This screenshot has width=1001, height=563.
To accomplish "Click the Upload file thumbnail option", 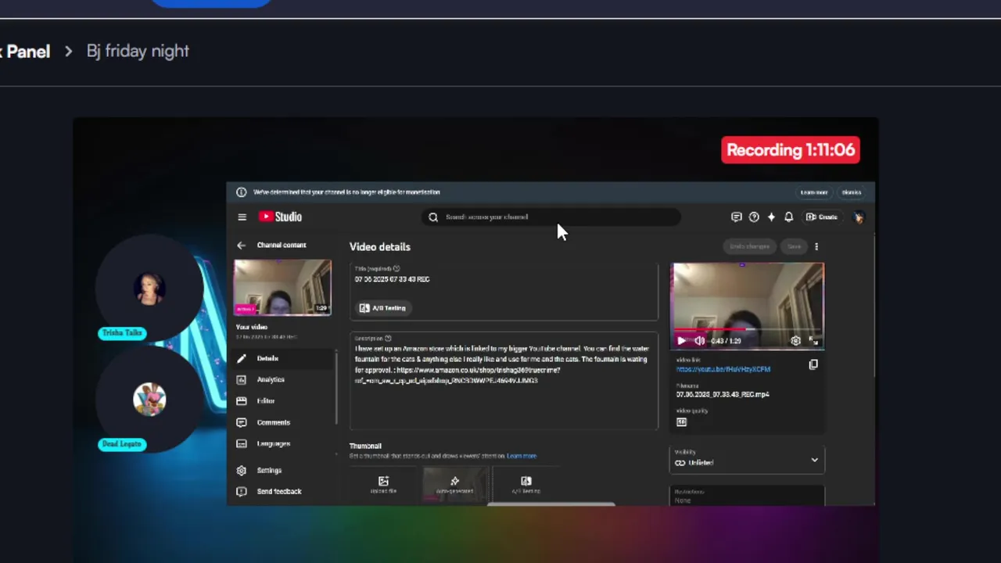I will click(x=383, y=485).
